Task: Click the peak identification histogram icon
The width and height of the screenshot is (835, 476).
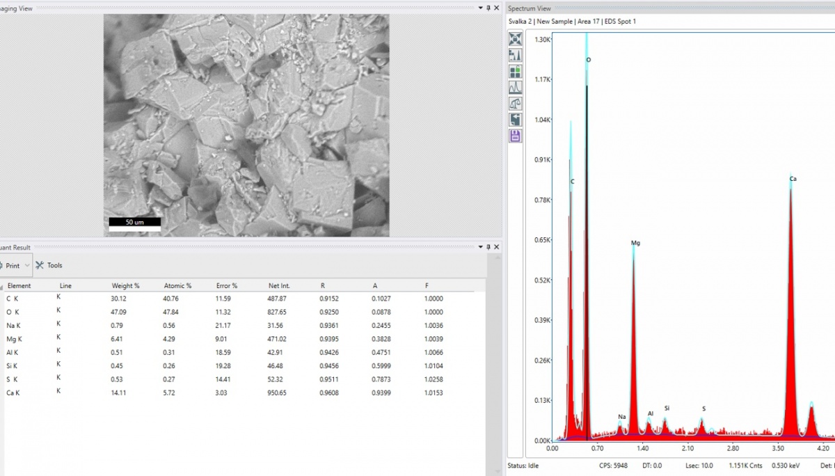Action: [x=516, y=56]
